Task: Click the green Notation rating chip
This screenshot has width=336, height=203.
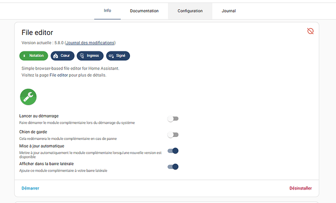Action: coord(34,56)
